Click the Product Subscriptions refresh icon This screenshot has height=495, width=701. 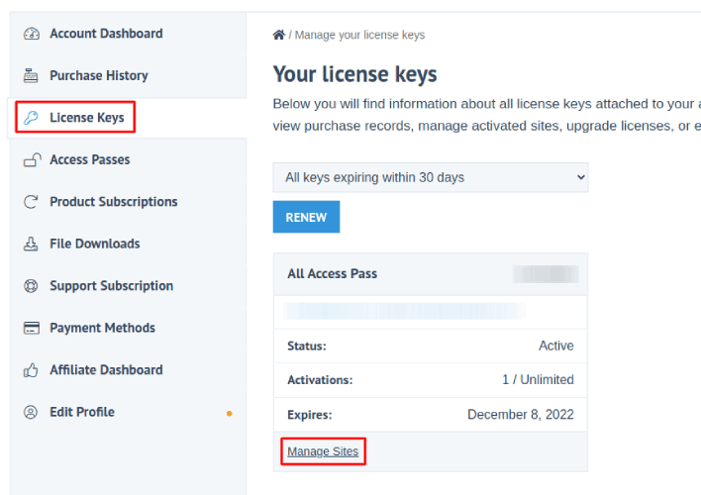pyautogui.click(x=31, y=202)
